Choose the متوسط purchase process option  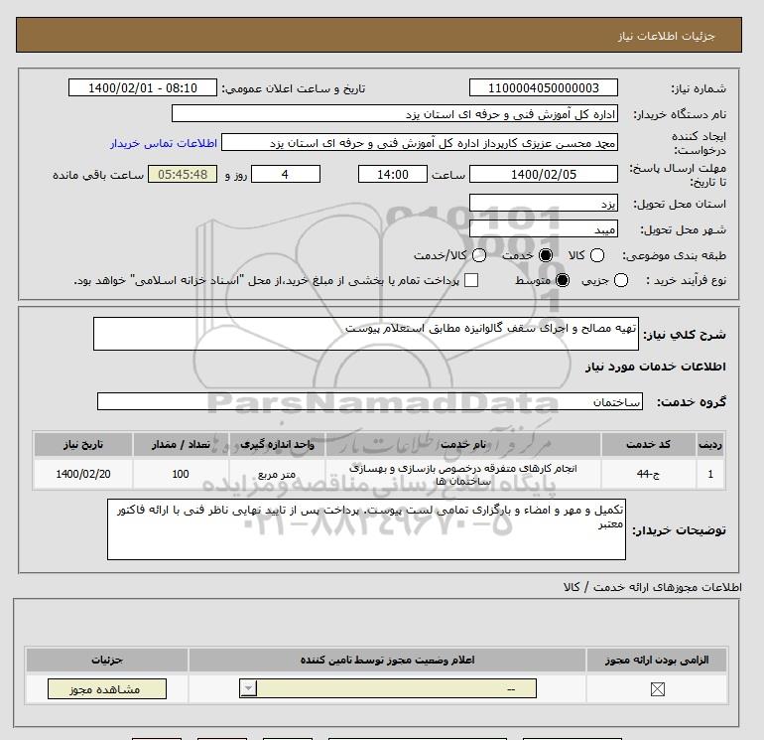click(563, 280)
